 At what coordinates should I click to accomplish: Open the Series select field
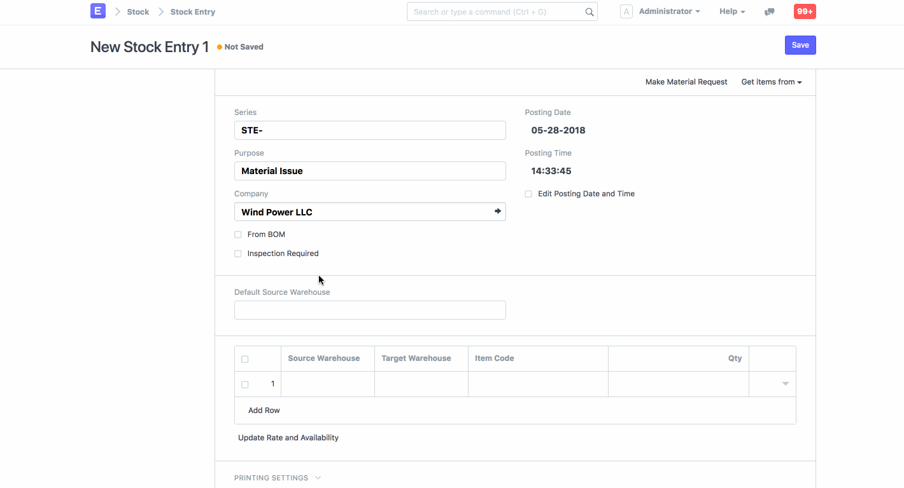point(370,130)
